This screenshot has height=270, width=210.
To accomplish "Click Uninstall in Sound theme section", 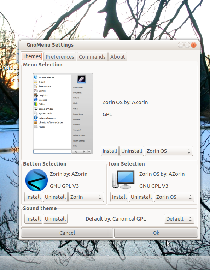I will pos(55,219).
